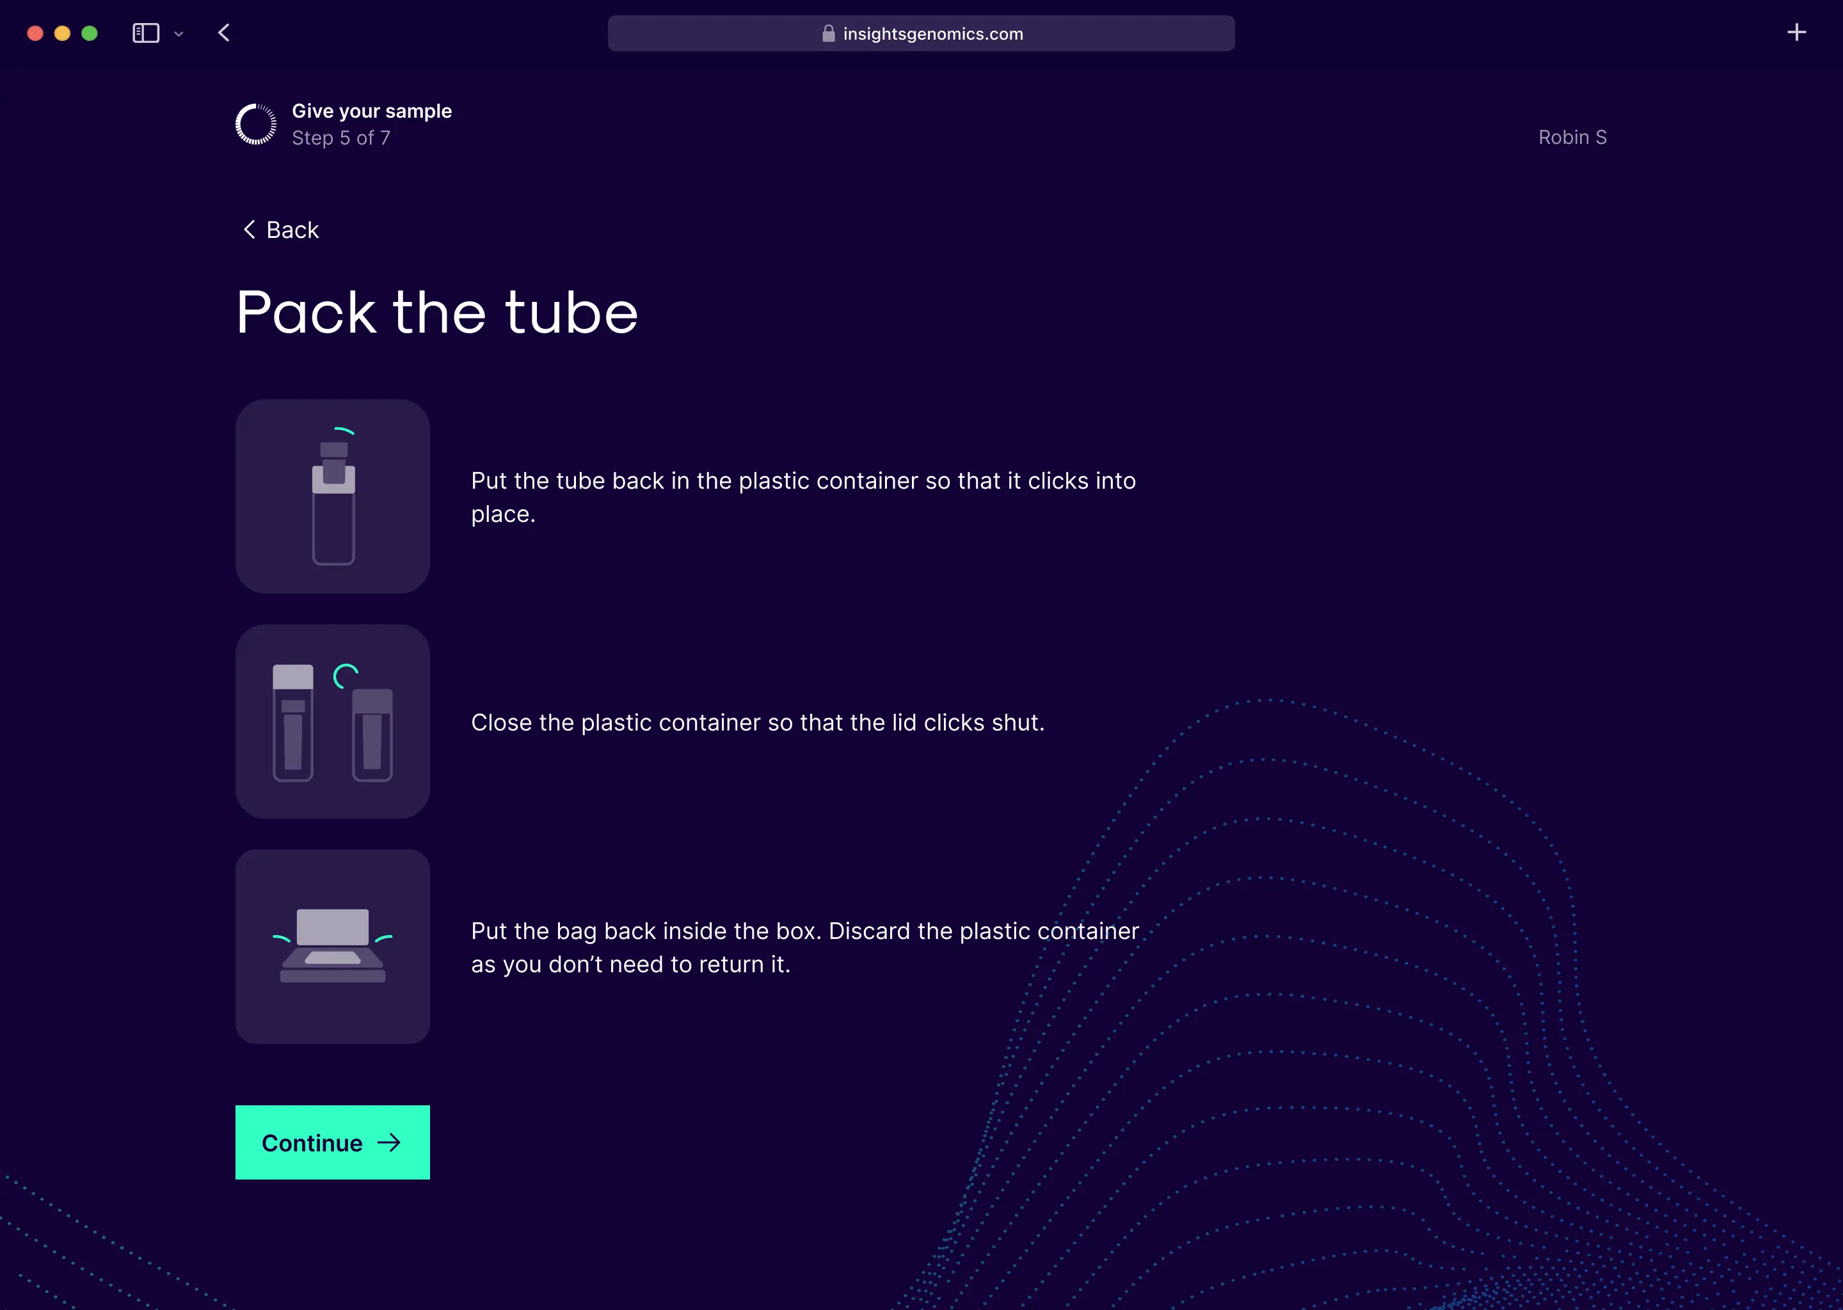Viewport: 1843px width, 1310px height.
Task: Open the bag-in-box illustration
Action: 333,946
